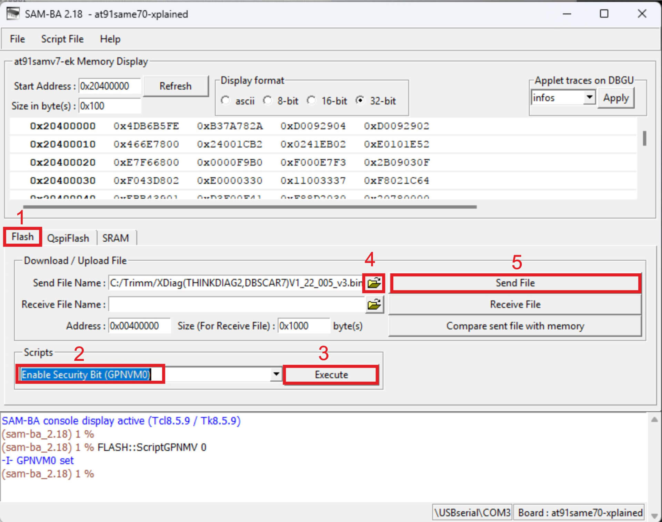Click the console scroll up arrow
The height and width of the screenshot is (522, 662).
coord(654,420)
